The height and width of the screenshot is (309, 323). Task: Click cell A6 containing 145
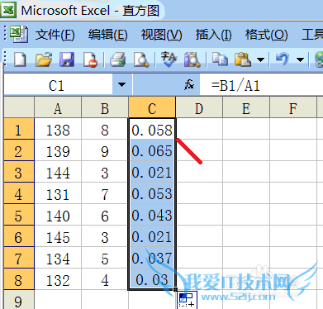pyautogui.click(x=58, y=236)
